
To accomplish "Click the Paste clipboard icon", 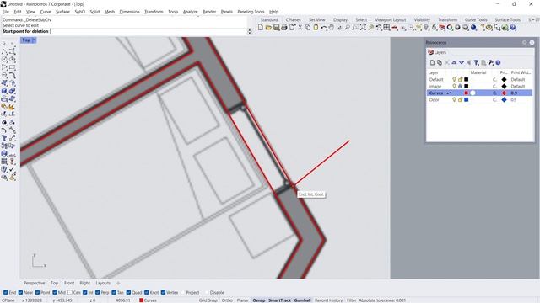I will [316, 28].
